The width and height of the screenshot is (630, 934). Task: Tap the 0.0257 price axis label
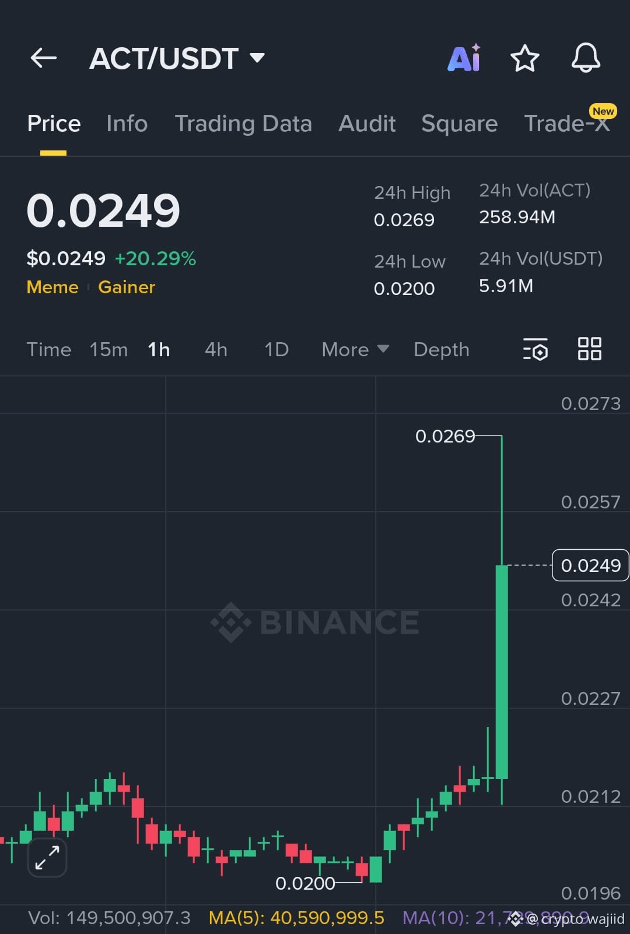[590, 502]
